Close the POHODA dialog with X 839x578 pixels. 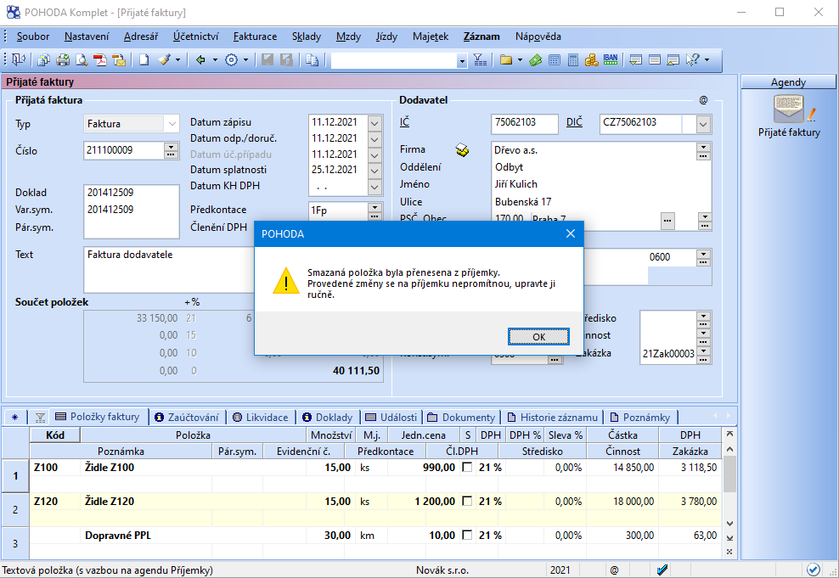point(571,233)
